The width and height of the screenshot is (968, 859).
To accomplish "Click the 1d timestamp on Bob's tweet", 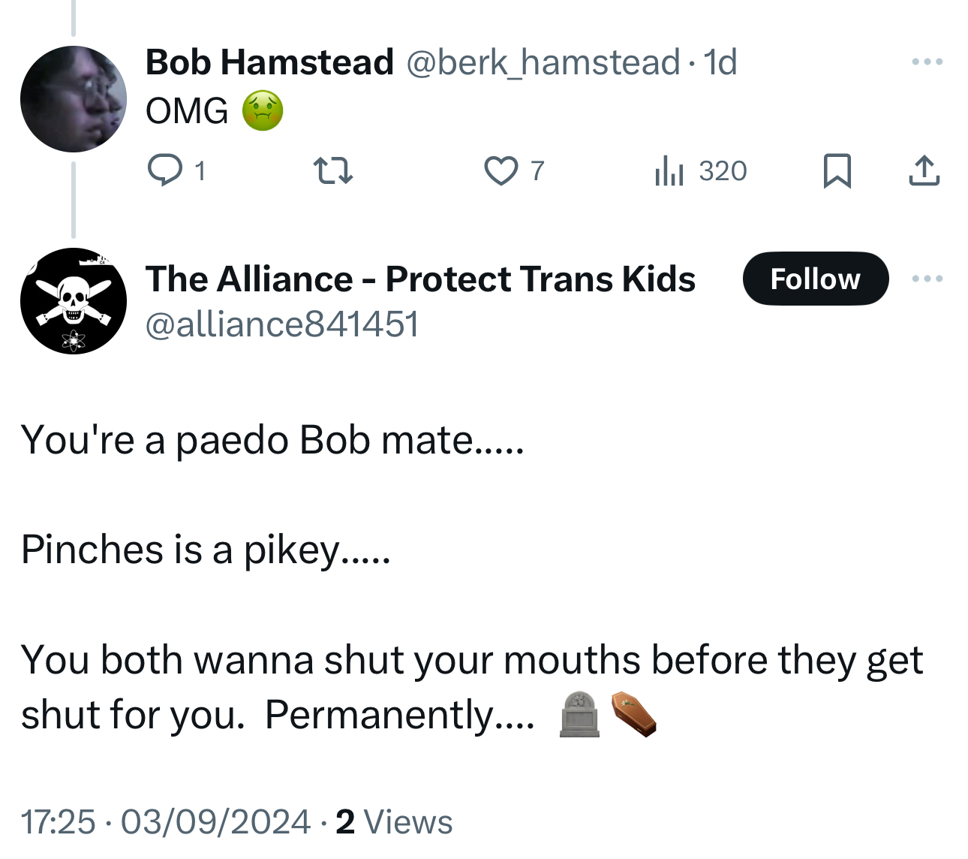I will pyautogui.click(x=720, y=62).
